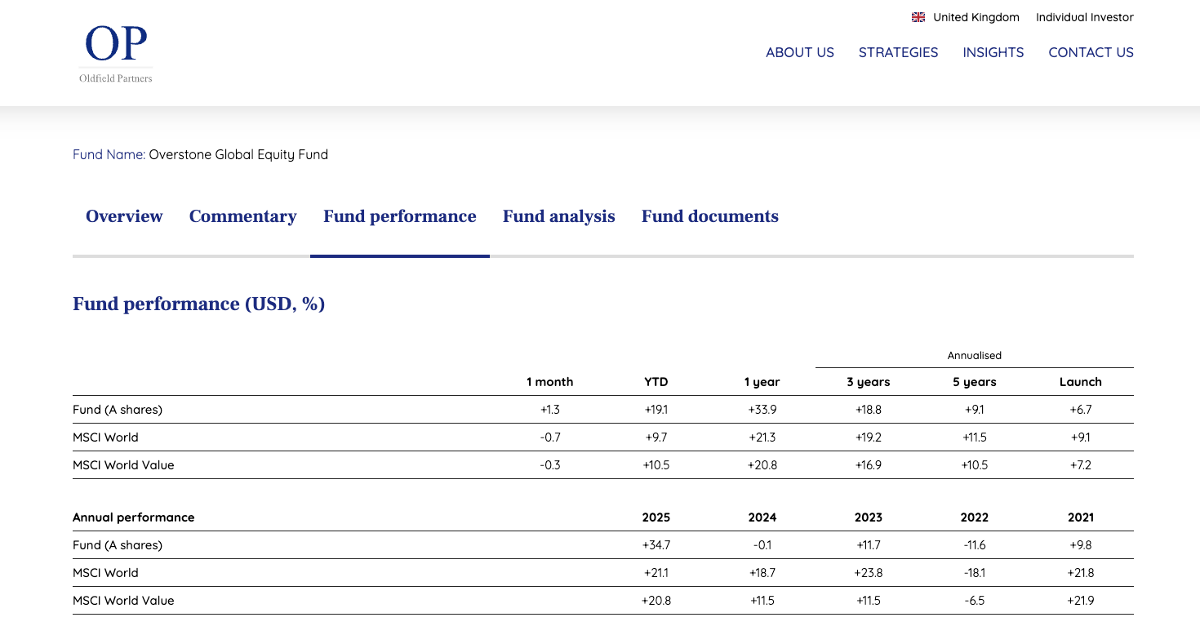Image resolution: width=1200 pixels, height=635 pixels.
Task: Switch to the Fund analysis tab
Action: (559, 216)
